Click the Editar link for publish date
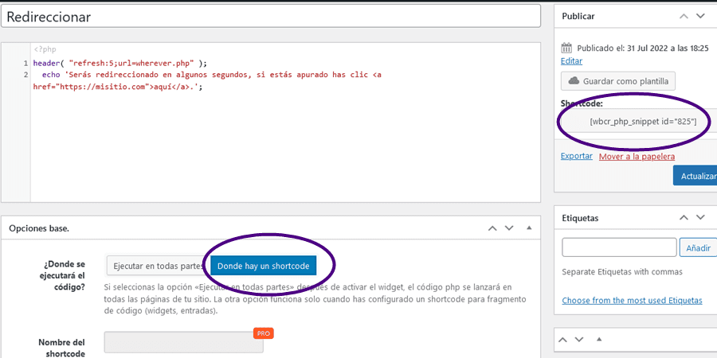This screenshot has width=717, height=358. 571,61
